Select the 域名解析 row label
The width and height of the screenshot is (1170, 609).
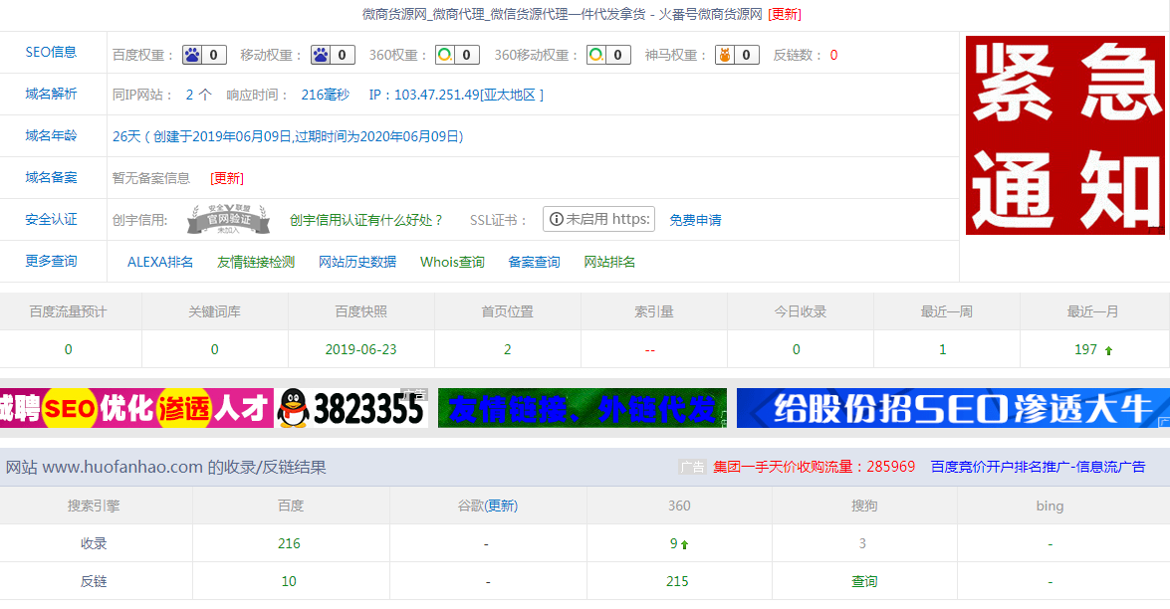point(51,94)
